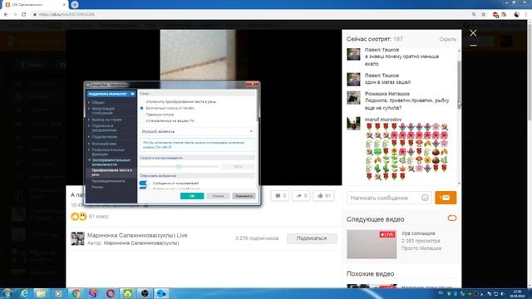
Task: Open the 'Ура солнышка' next video thumbnail
Action: (372, 244)
